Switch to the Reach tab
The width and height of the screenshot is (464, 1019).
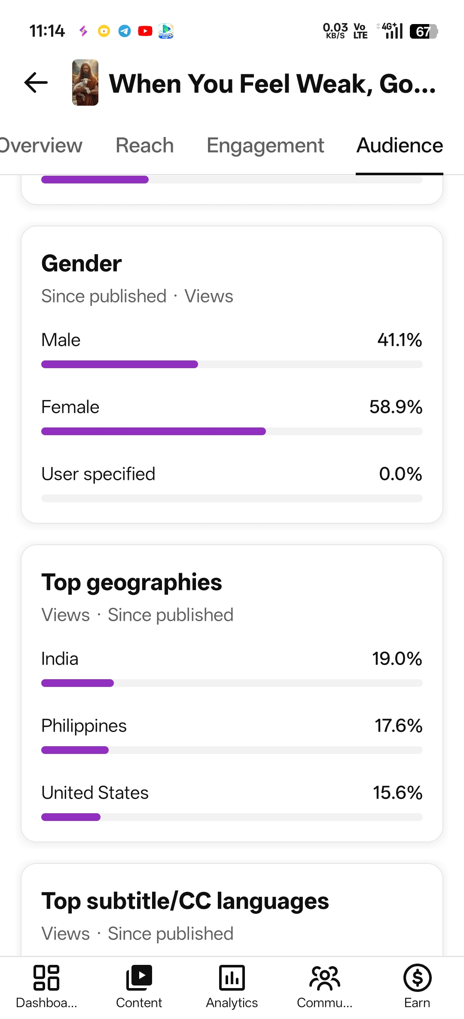[x=145, y=146]
